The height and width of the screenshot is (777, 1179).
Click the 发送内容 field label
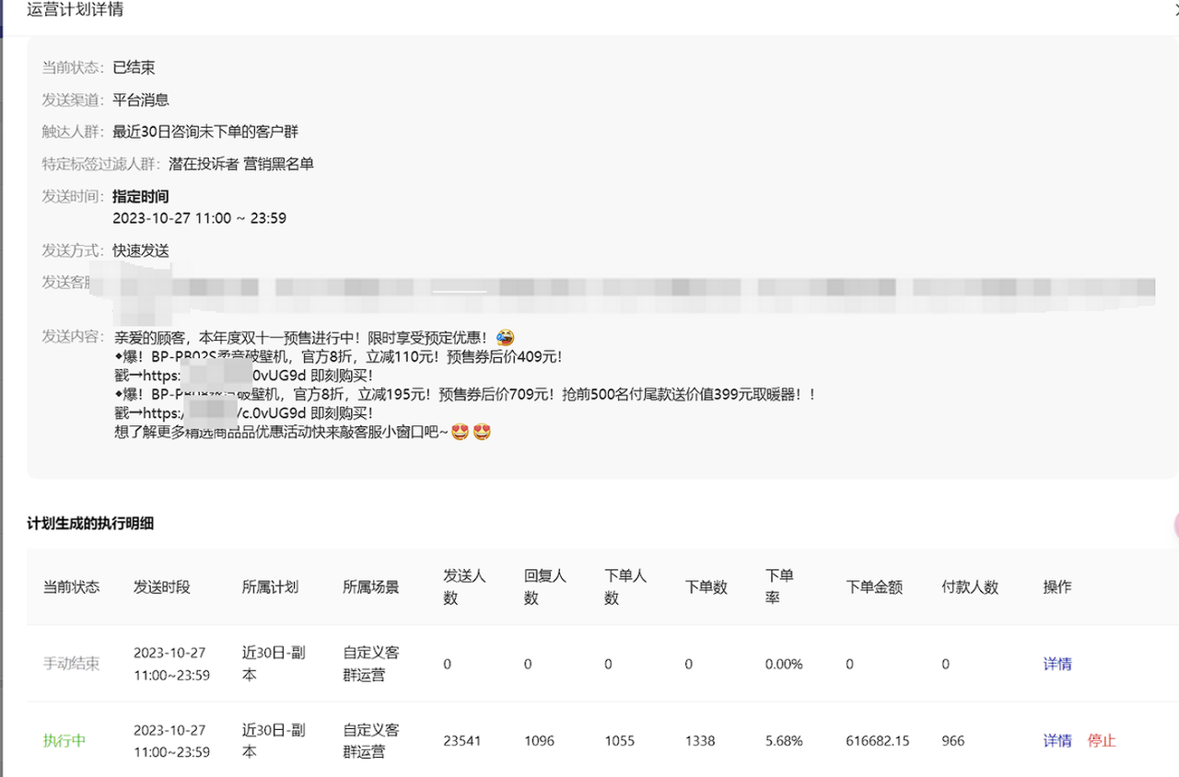point(74,336)
